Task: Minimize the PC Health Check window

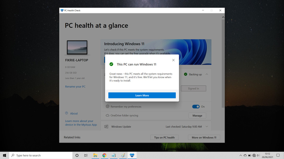Action: click(203, 11)
